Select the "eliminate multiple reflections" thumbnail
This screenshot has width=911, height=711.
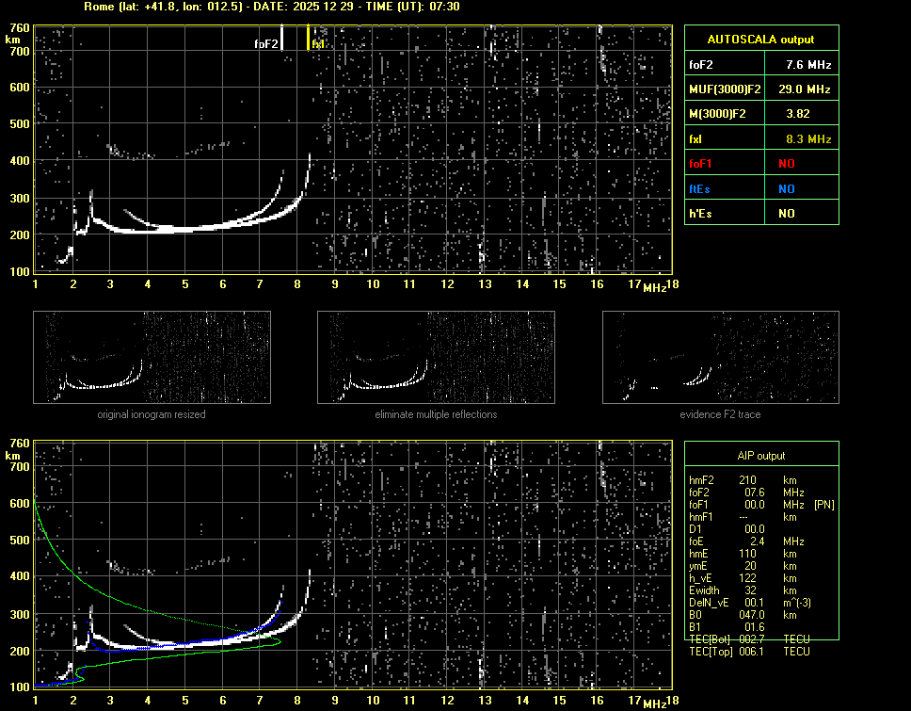(436, 356)
